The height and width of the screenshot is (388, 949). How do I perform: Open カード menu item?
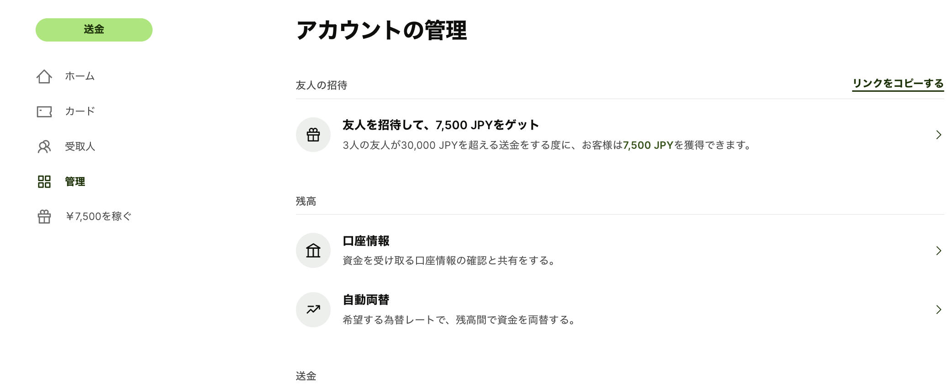click(x=80, y=111)
